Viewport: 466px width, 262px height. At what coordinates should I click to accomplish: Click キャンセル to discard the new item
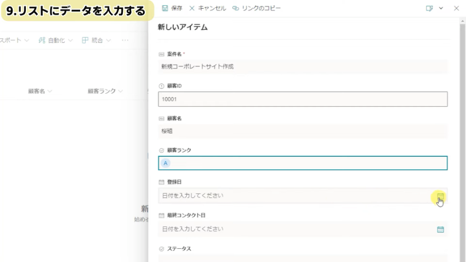207,8
